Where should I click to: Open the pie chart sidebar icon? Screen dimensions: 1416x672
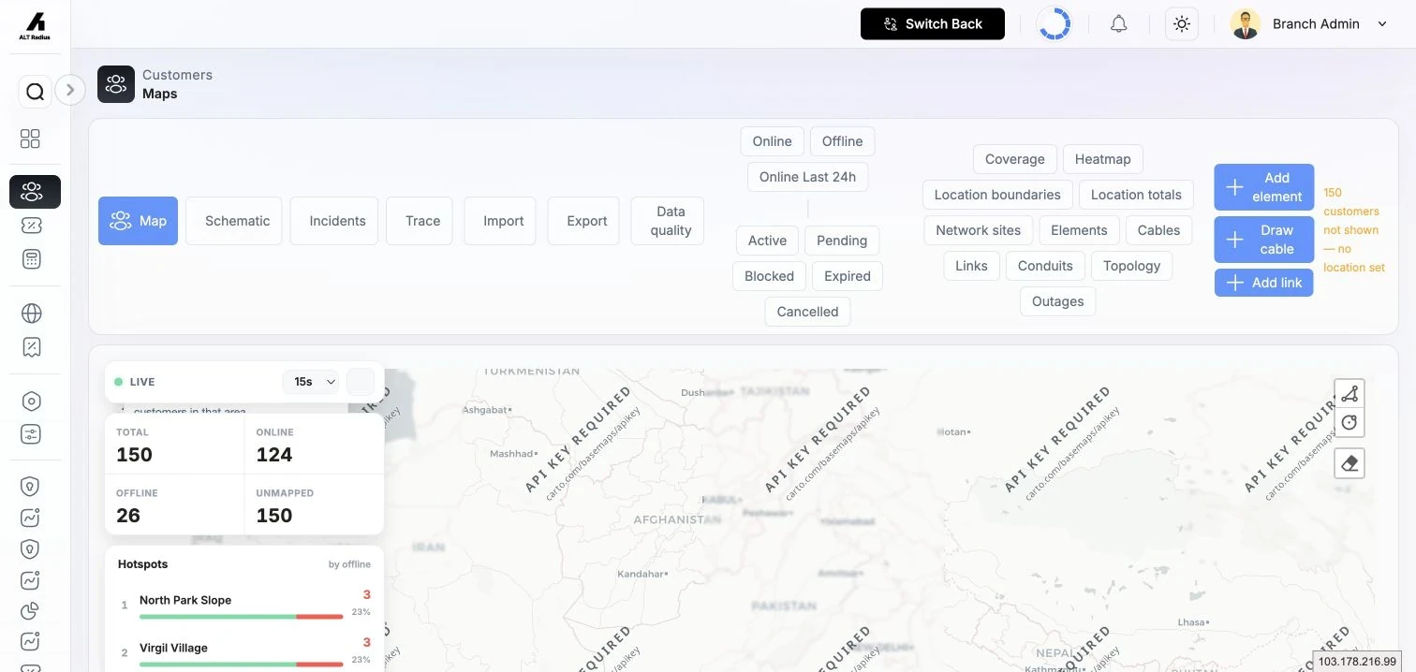(31, 611)
